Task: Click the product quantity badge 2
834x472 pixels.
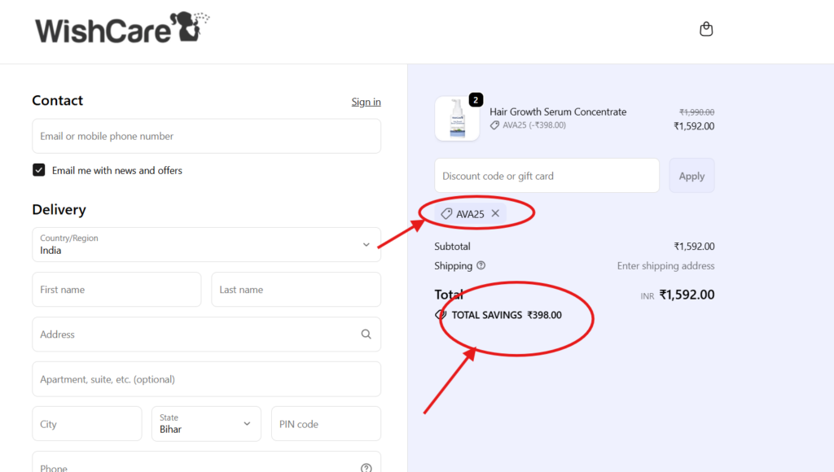Action: [476, 99]
